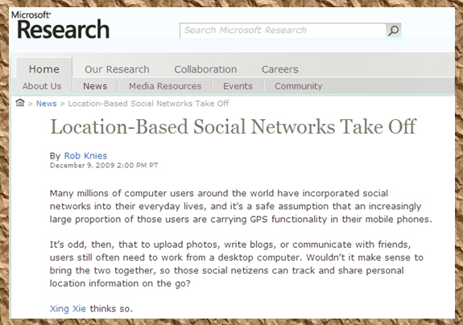Click the home breadcrumb icon
The image size is (463, 325).
20,103
